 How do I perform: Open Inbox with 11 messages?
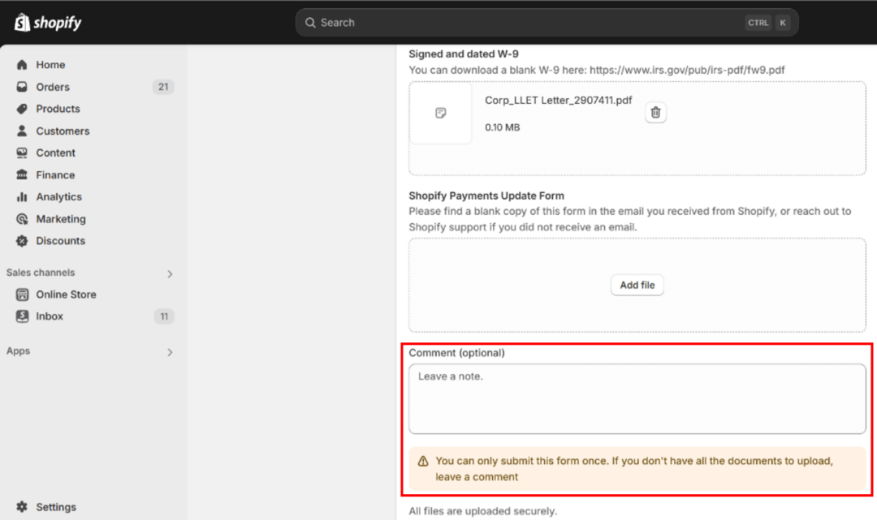50,316
